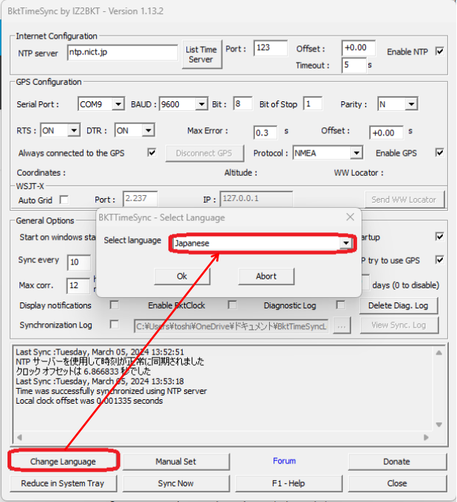Click the Manual Set button
This screenshot has width=457, height=502.
click(x=176, y=462)
